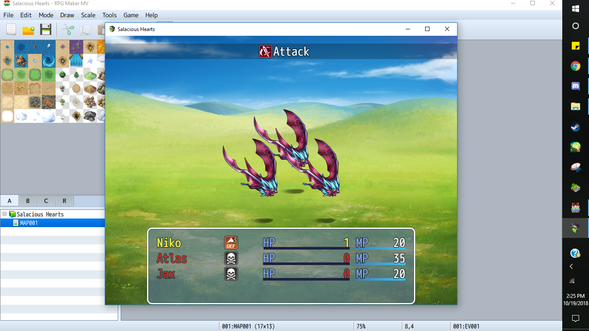Select the whirlpool tile in the tileset palette

tap(49, 61)
